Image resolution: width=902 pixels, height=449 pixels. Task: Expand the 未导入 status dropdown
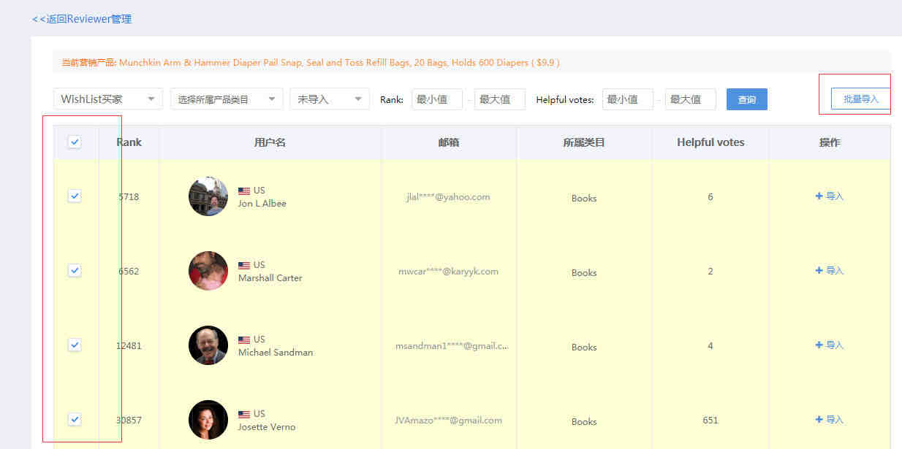pos(330,99)
